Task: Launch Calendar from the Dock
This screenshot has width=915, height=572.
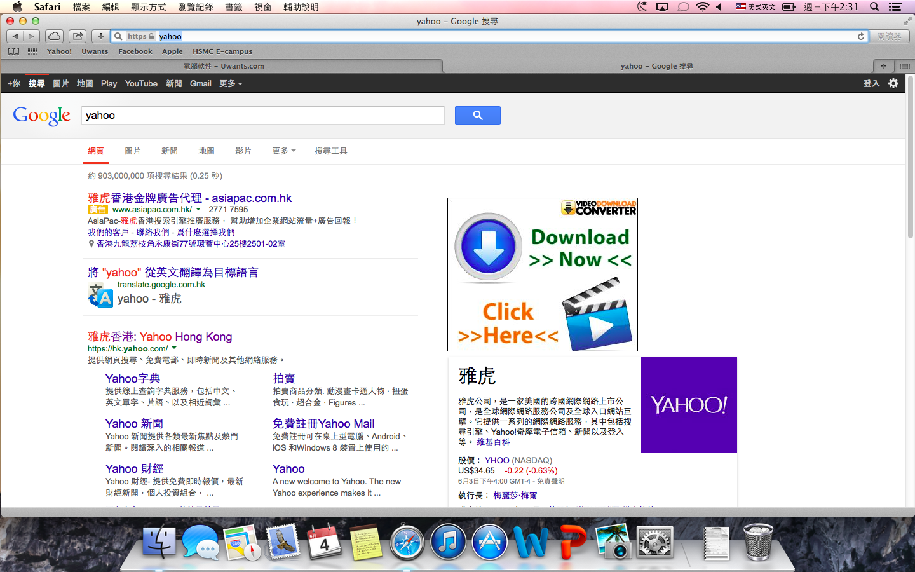Action: (324, 542)
